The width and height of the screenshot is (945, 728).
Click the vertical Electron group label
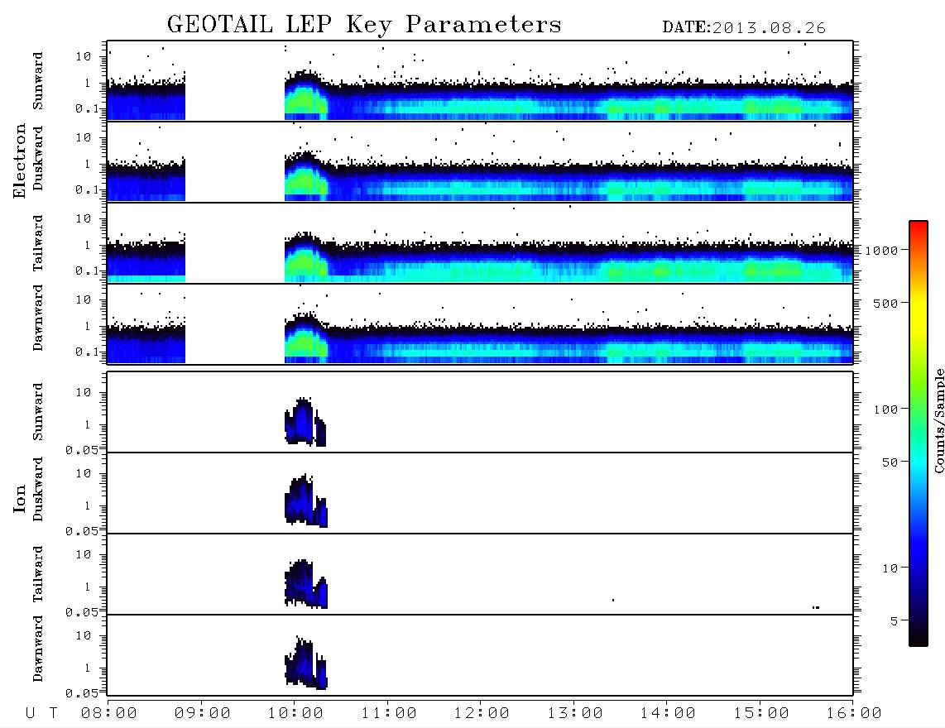(20, 161)
